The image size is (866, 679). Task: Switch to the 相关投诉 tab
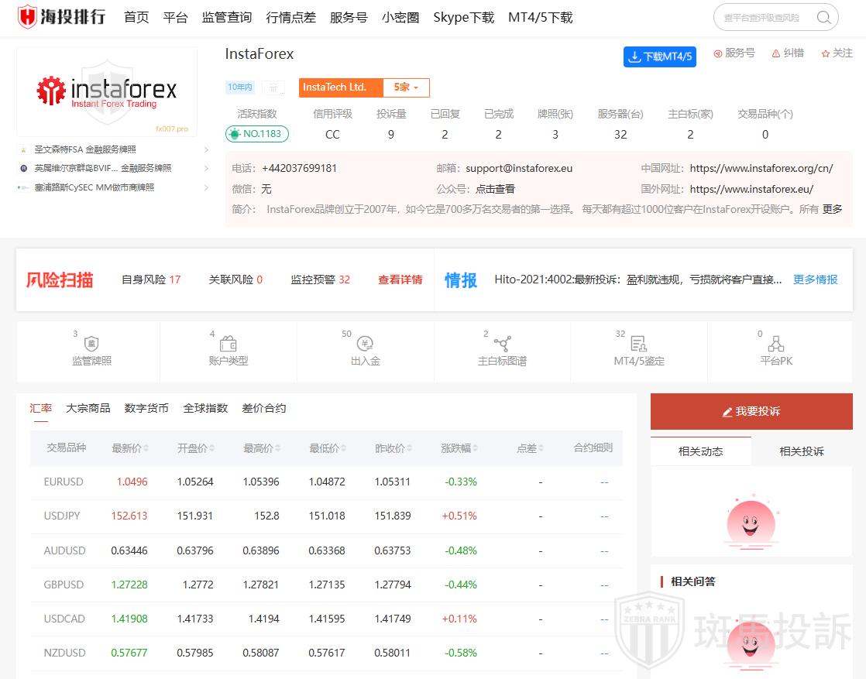(801, 451)
